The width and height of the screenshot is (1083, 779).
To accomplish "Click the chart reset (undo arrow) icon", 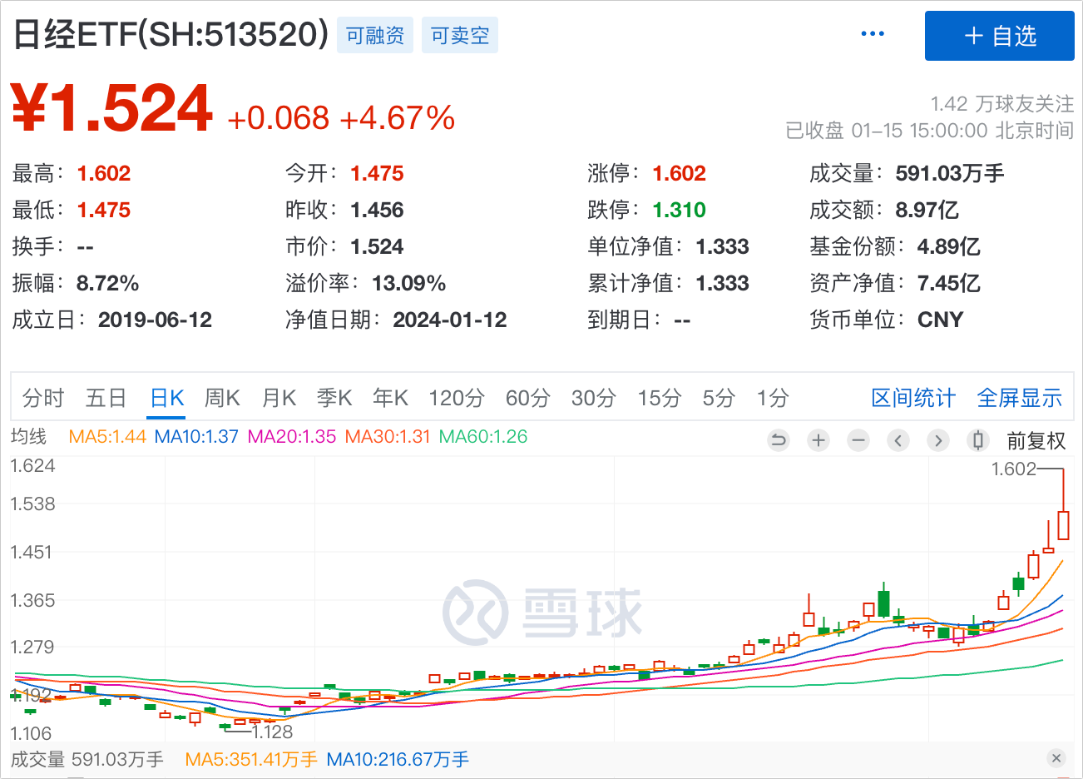I will pyautogui.click(x=779, y=440).
